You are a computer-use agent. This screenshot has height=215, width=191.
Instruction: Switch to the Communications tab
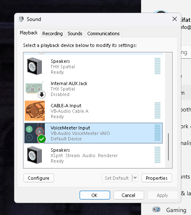pyautogui.click(x=103, y=34)
